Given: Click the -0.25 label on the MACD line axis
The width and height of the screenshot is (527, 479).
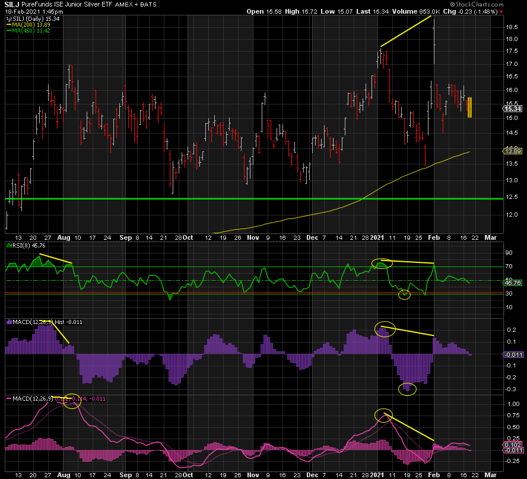Looking at the screenshot, I should (513, 461).
